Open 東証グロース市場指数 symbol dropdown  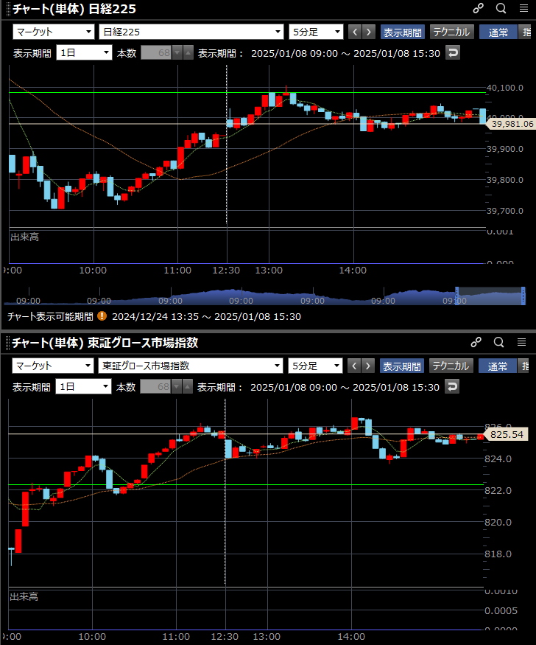[190, 366]
